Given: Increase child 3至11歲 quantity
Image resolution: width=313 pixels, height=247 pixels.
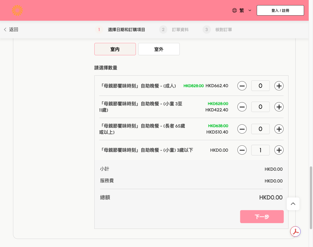Looking at the screenshot, I should (x=279, y=107).
